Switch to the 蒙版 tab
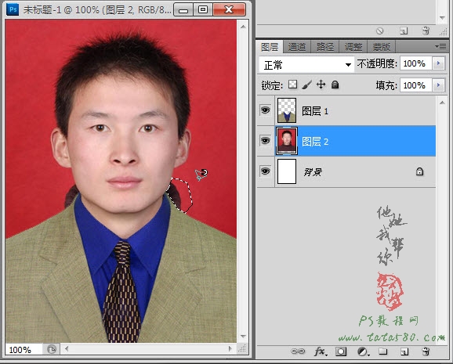This screenshot has width=453, height=364. pos(381,47)
